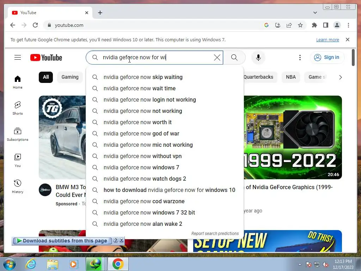
Task: Open the Windows Start menu
Action: (x=10, y=264)
